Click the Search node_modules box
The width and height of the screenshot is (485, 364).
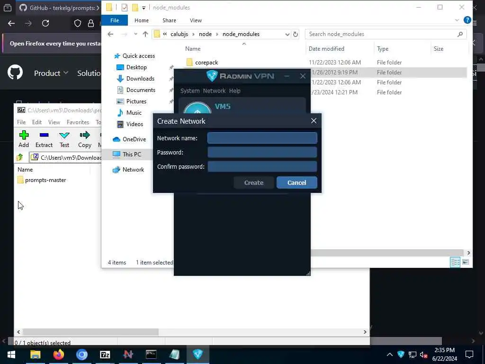386,34
